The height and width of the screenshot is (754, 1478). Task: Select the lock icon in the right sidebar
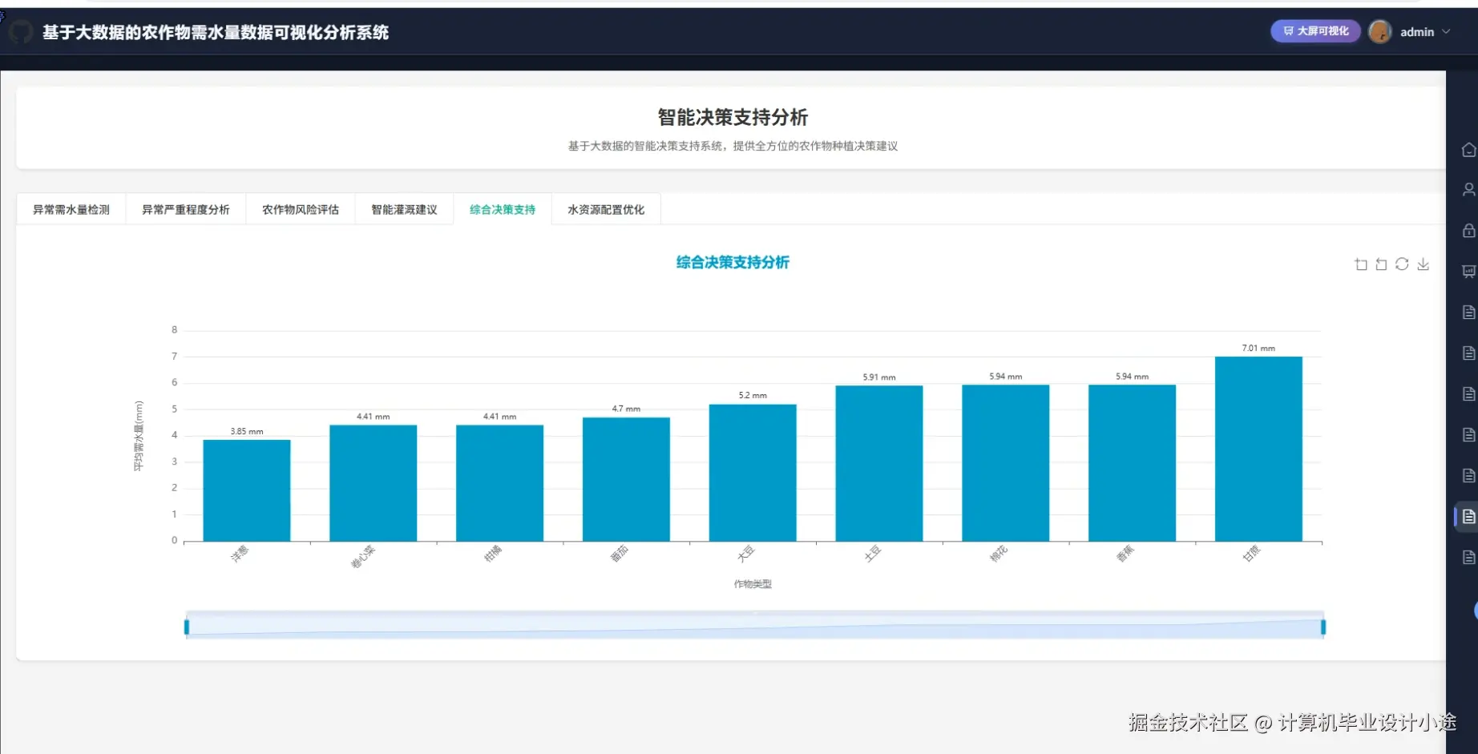click(1468, 231)
